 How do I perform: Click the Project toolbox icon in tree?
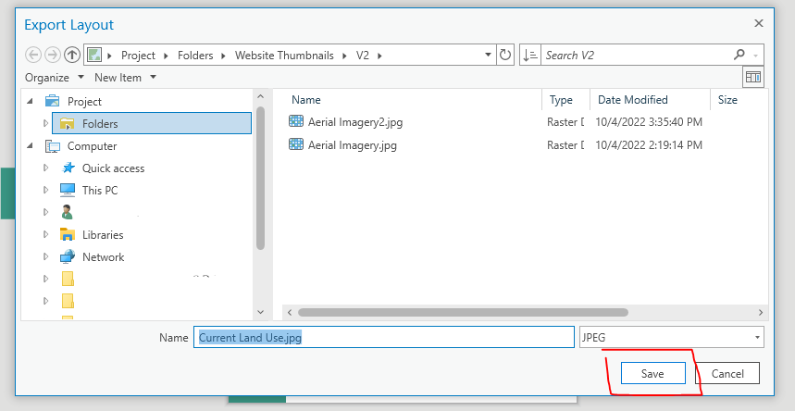[x=52, y=101]
